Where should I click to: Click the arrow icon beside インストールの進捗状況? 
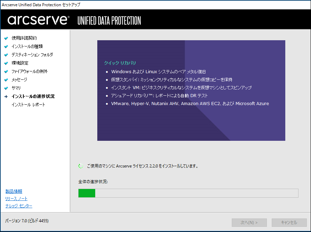coord(6,96)
